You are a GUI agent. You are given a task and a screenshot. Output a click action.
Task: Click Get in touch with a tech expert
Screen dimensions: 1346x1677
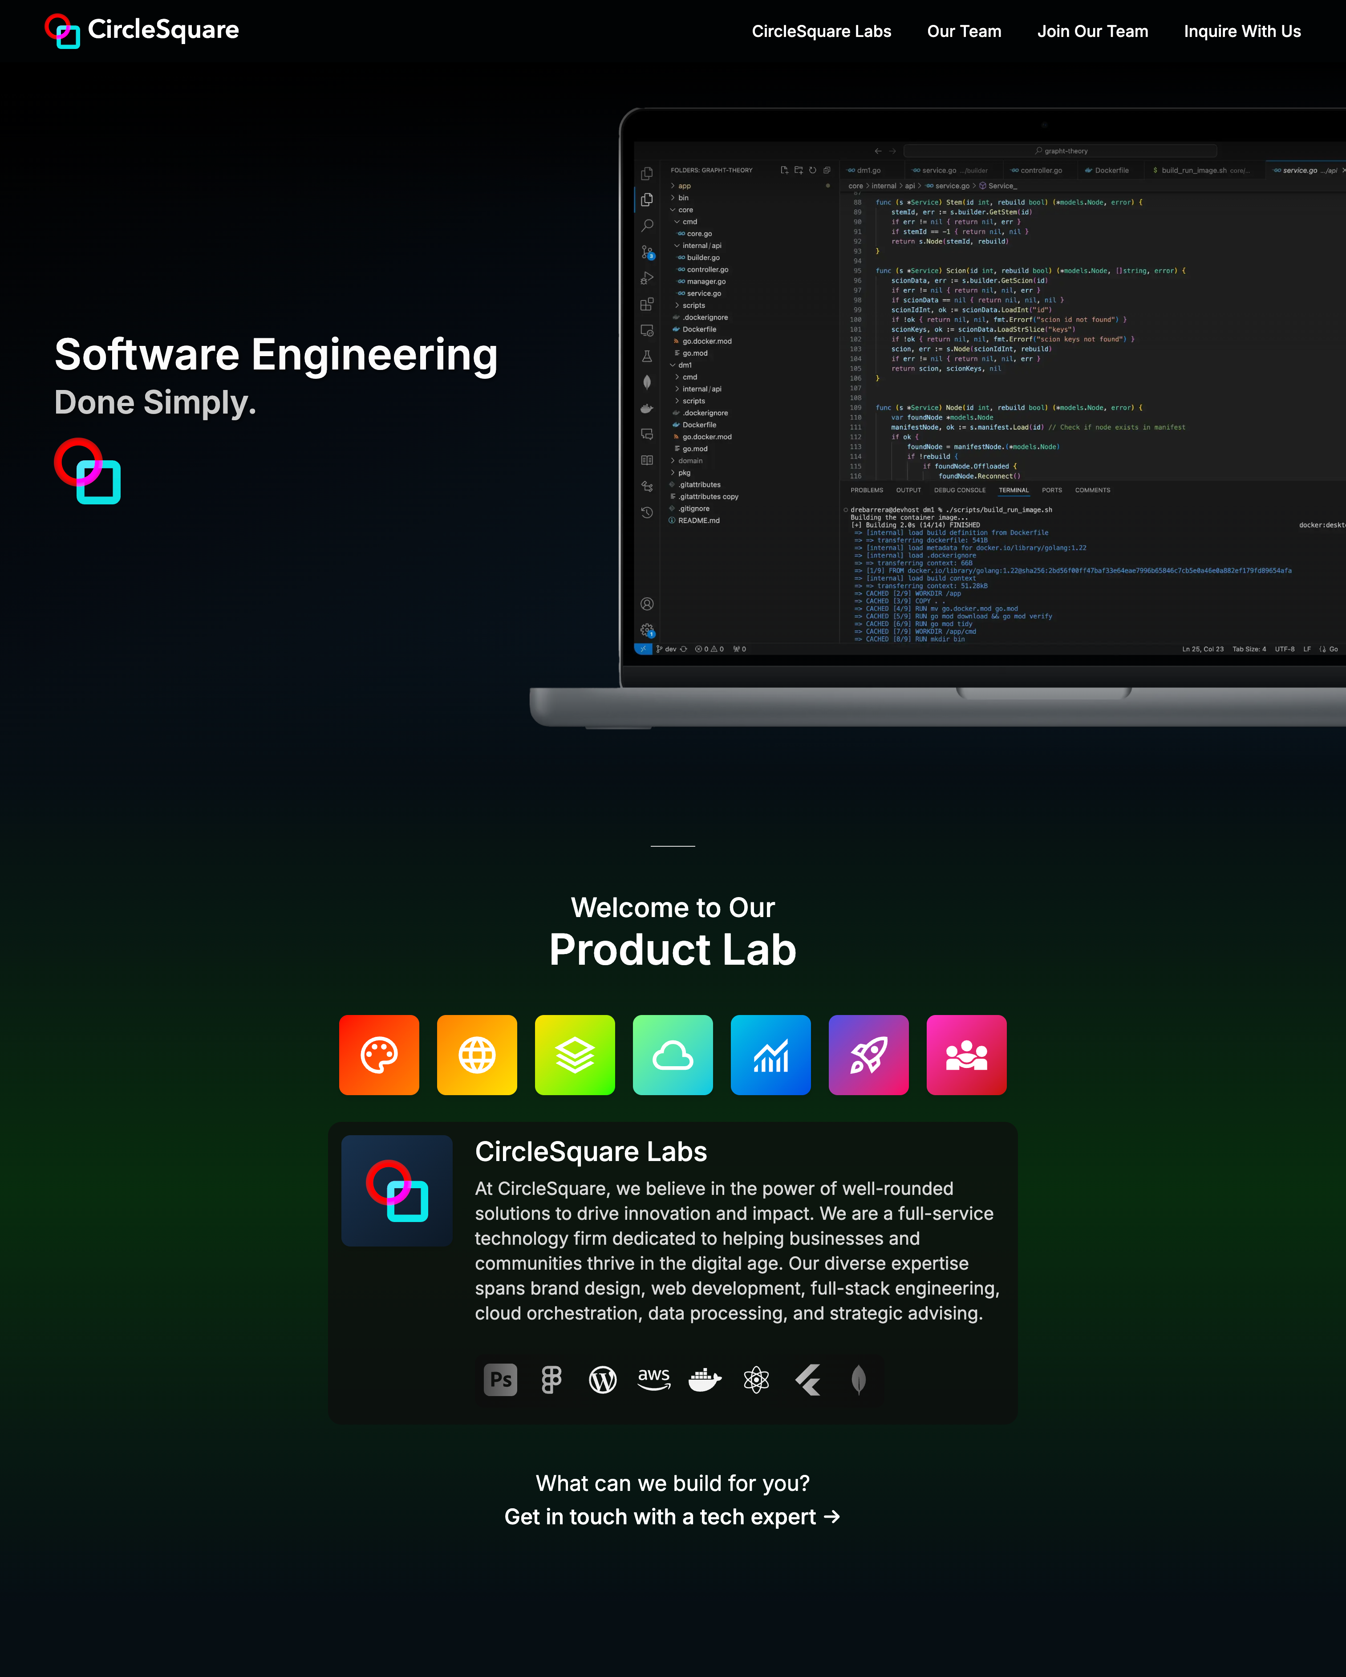pos(673,1516)
